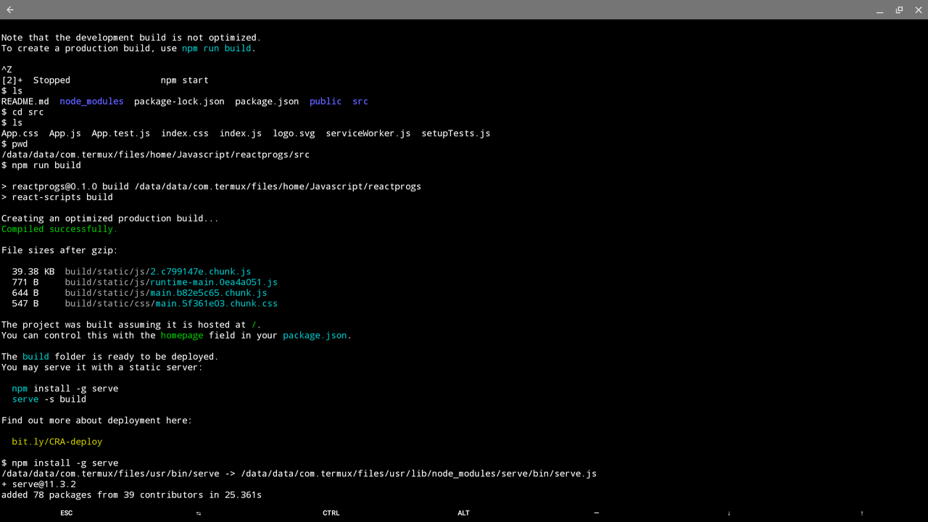Click the 'added 78 packages' summary line
This screenshot has height=522, width=928.
pos(131,495)
